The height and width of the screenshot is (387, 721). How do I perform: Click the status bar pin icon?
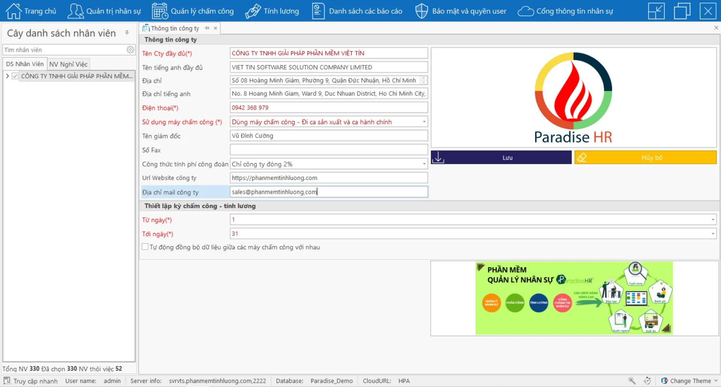pyautogui.click(x=632, y=381)
